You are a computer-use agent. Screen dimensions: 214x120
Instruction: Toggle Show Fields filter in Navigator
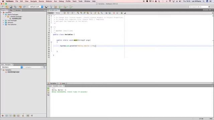pyautogui.click(x=6, y=116)
